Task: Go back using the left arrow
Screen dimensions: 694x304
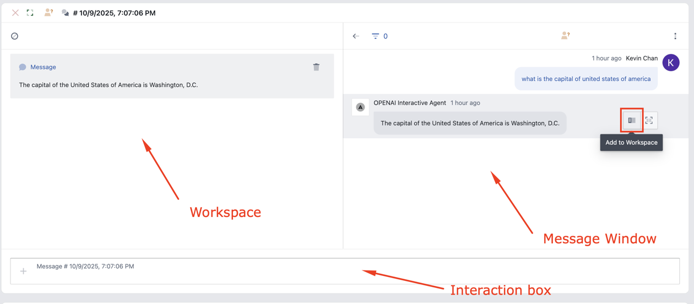Action: 356,36
